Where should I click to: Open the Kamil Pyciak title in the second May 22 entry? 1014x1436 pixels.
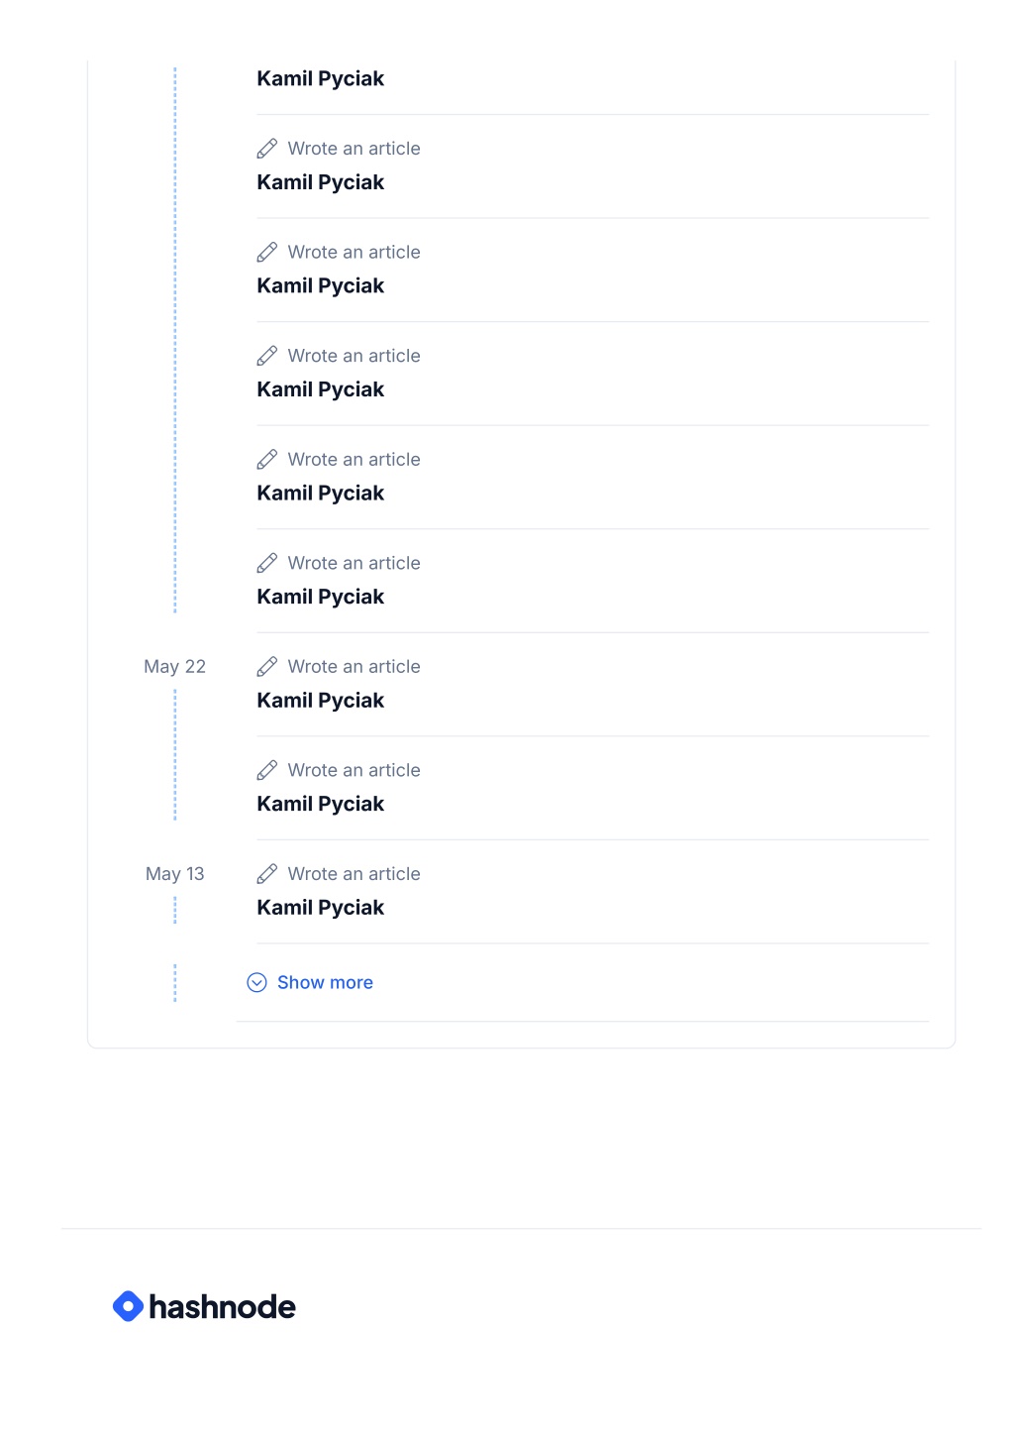click(x=320, y=804)
